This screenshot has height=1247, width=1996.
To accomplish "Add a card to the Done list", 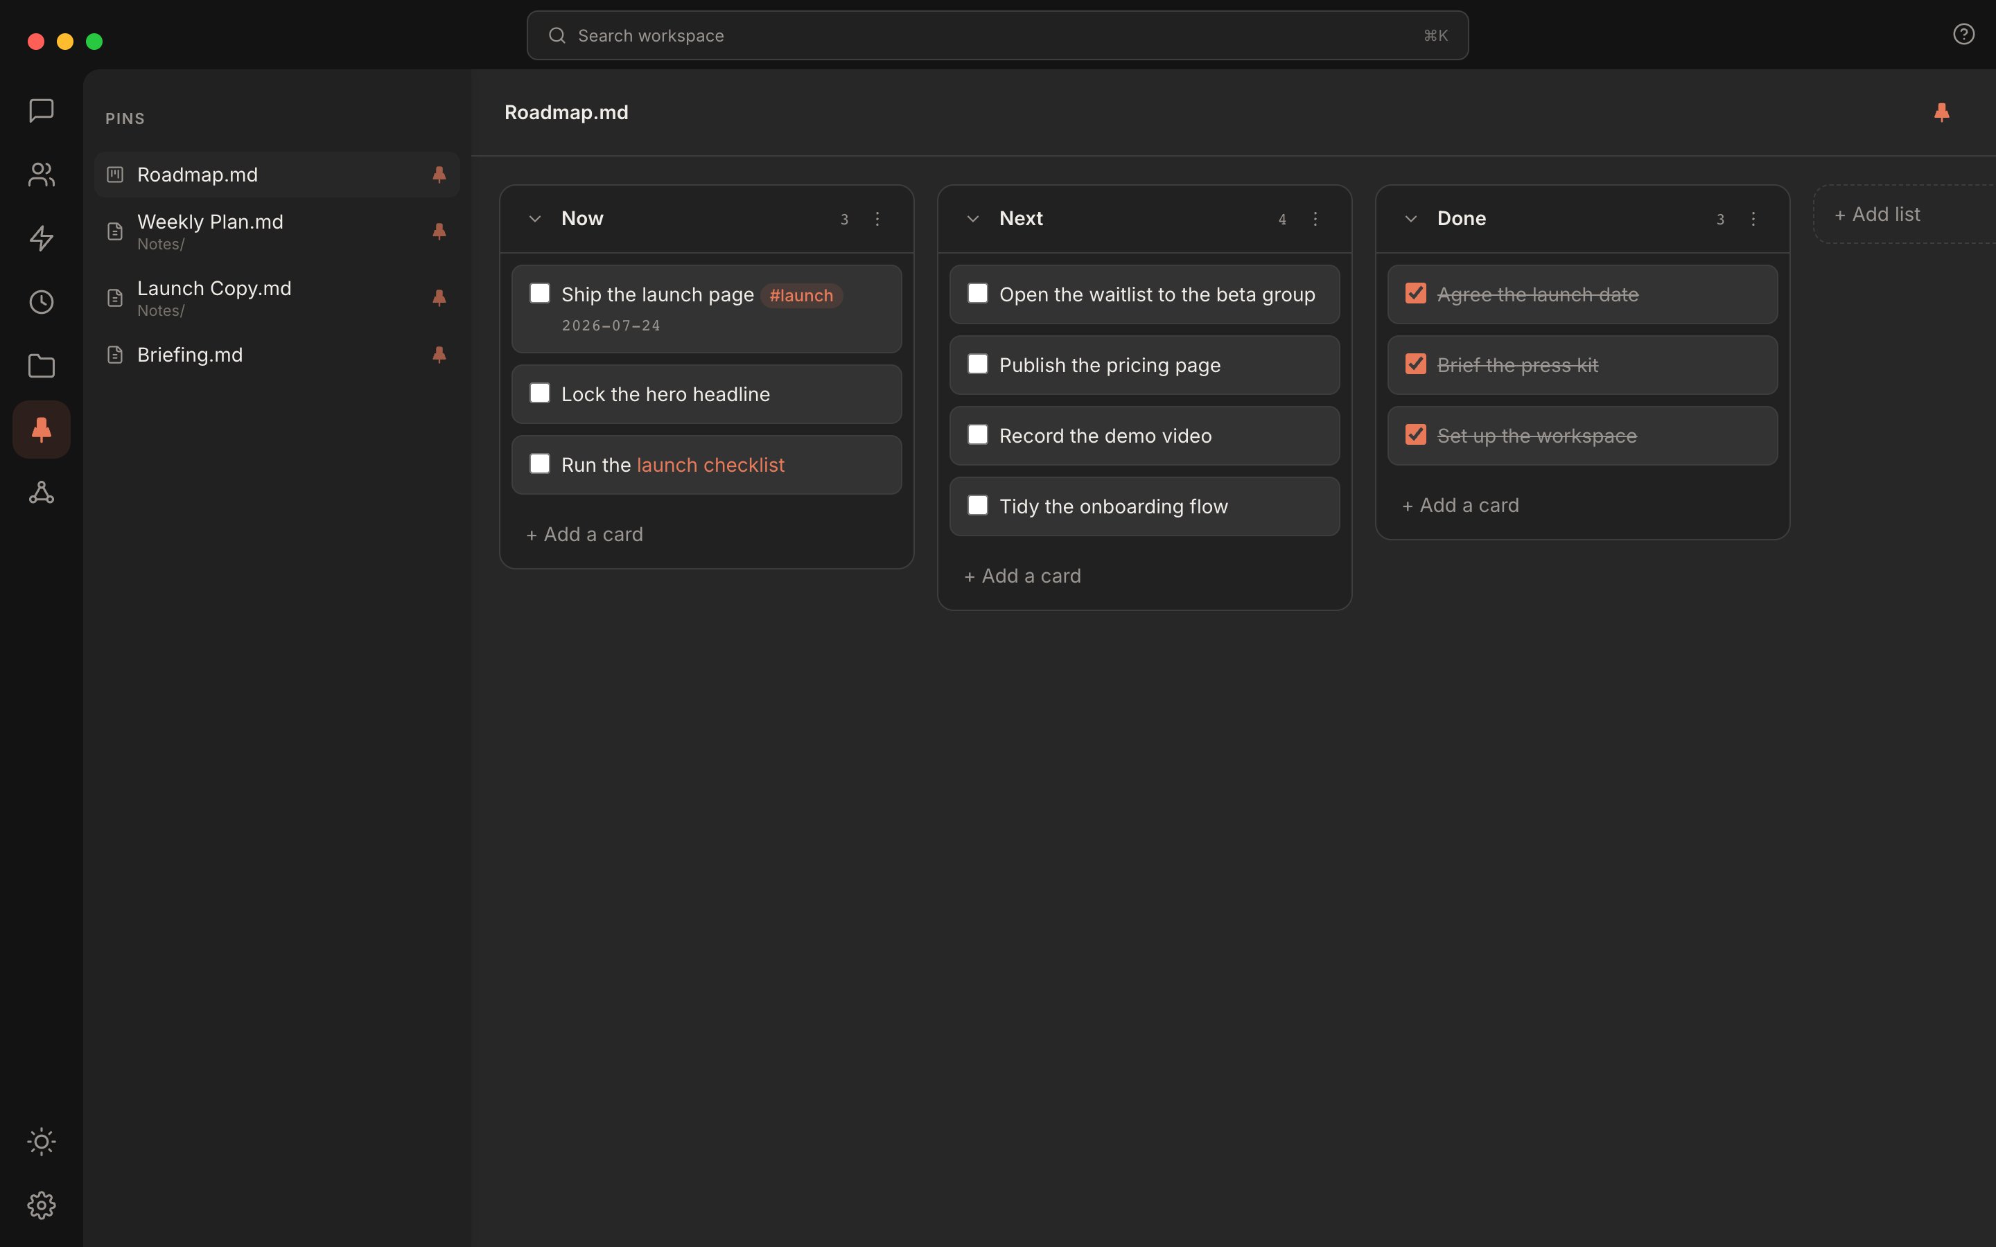I will [1461, 506].
